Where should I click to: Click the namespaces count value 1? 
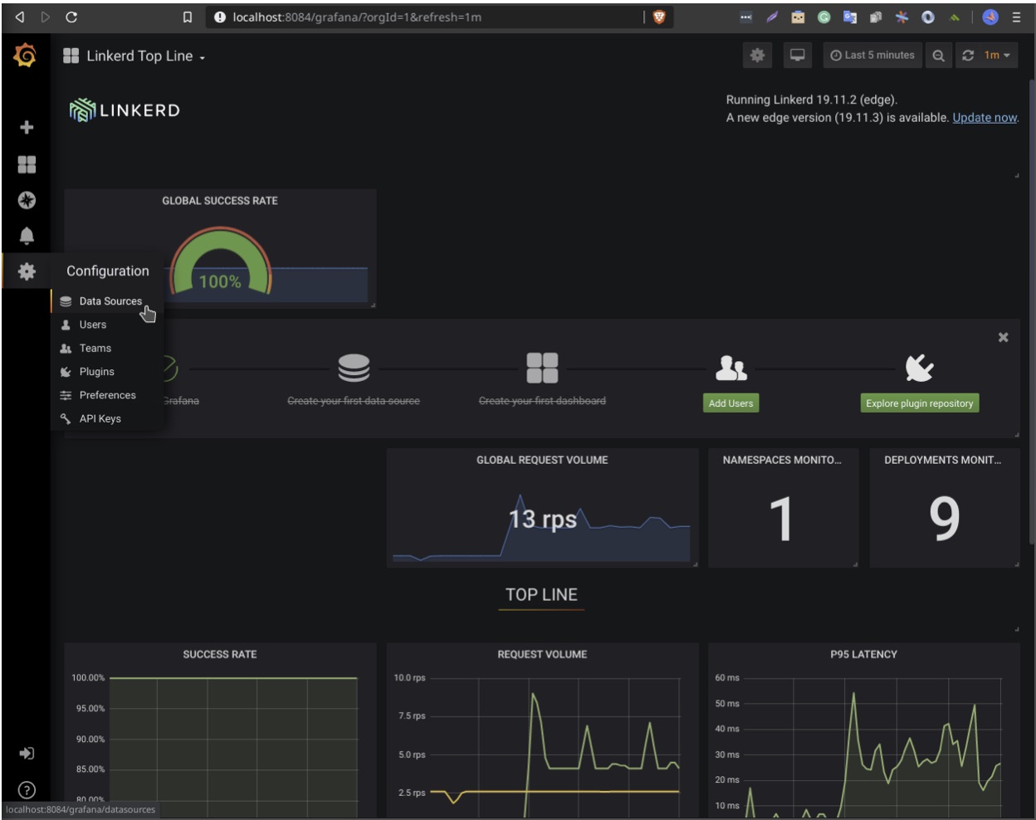click(781, 520)
